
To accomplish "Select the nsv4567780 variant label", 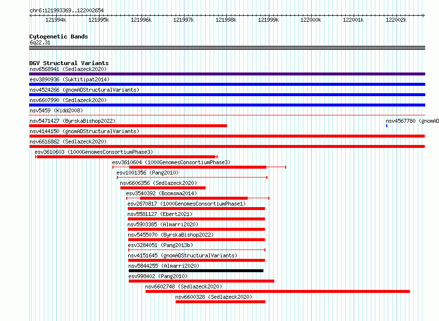I will pyautogui.click(x=412, y=121).
